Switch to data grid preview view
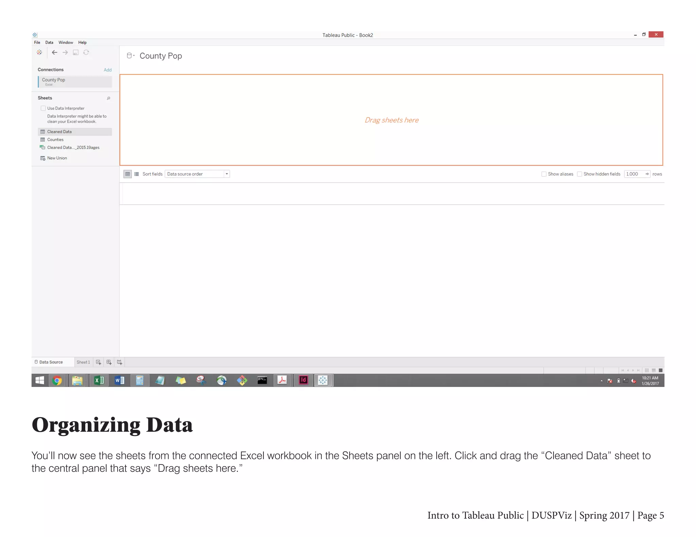Image resolution: width=696 pixels, height=537 pixels. 127,174
